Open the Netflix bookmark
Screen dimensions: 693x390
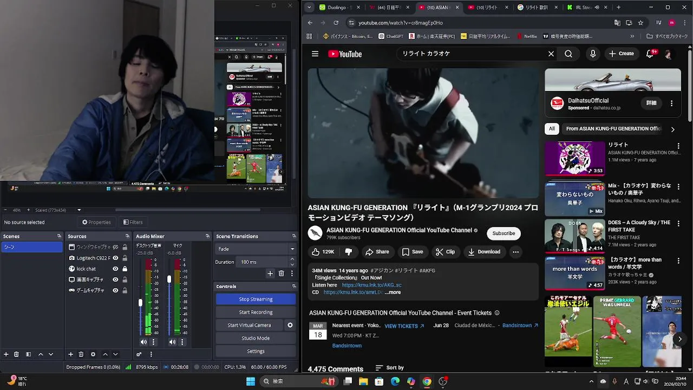(527, 36)
